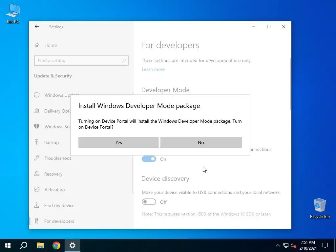Click the Home house icon

point(37,45)
